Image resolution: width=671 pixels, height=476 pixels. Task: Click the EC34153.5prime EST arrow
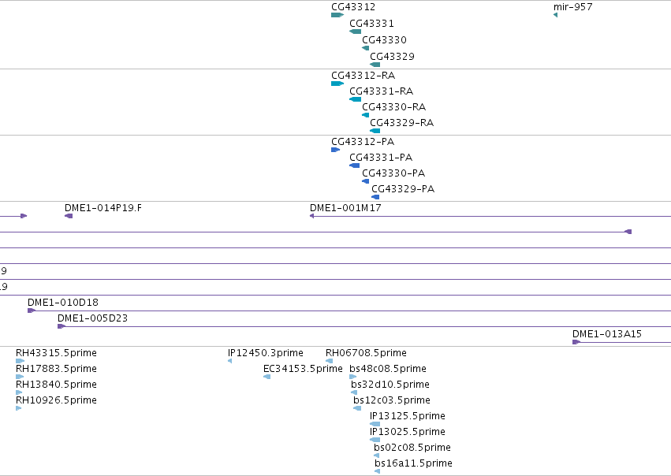(x=267, y=377)
